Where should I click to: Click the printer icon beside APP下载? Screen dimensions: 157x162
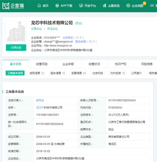pyautogui.click(x=57, y=6)
